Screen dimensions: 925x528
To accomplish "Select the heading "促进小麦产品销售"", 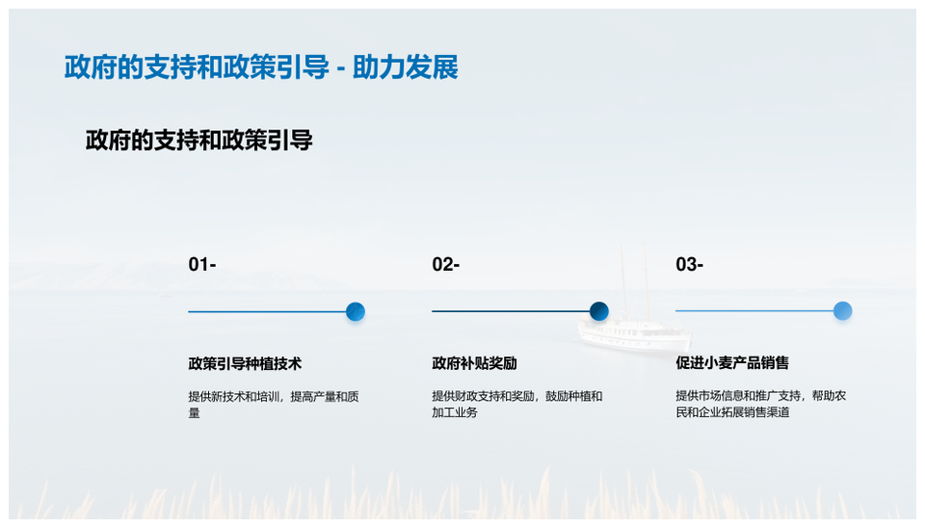I will pyautogui.click(x=732, y=363).
